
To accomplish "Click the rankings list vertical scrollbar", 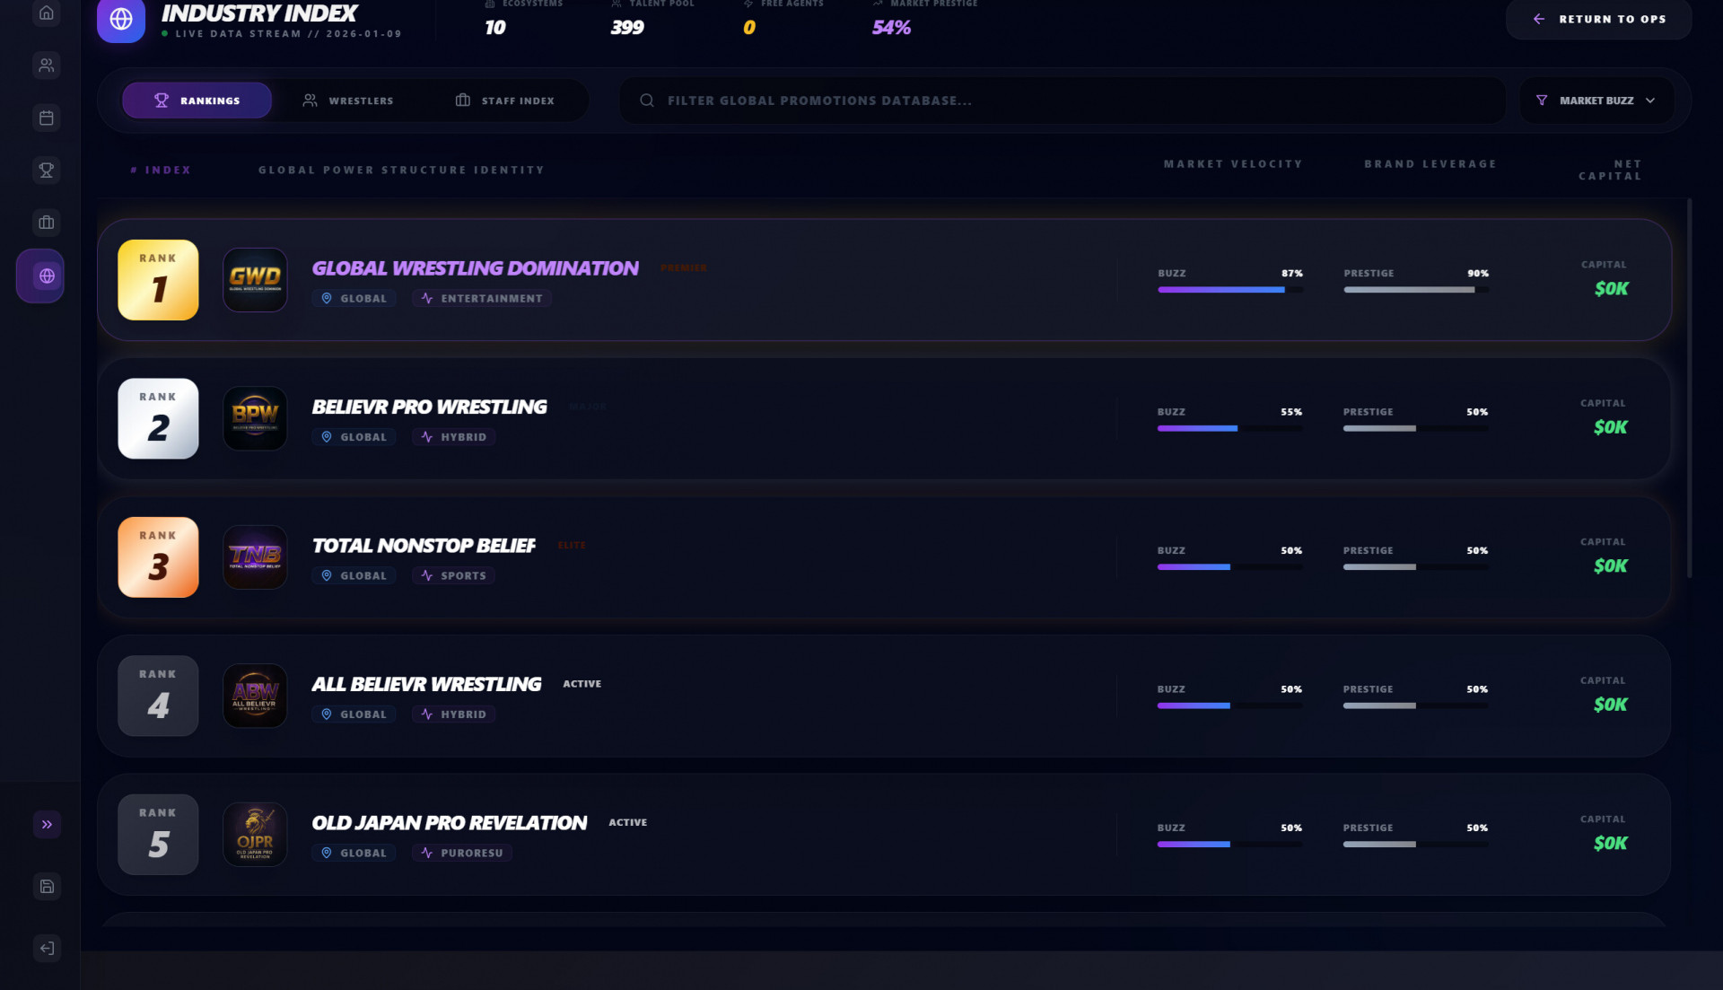I will coord(1689,388).
